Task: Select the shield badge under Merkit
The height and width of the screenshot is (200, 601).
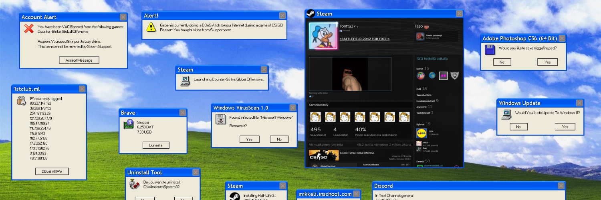Action: tap(454, 75)
